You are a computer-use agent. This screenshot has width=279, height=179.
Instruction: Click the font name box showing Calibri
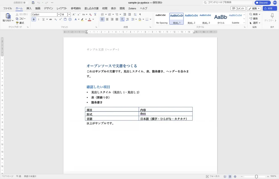[x=44, y=14]
